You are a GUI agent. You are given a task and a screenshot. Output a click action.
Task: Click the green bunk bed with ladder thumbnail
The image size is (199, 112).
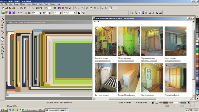click(105, 41)
